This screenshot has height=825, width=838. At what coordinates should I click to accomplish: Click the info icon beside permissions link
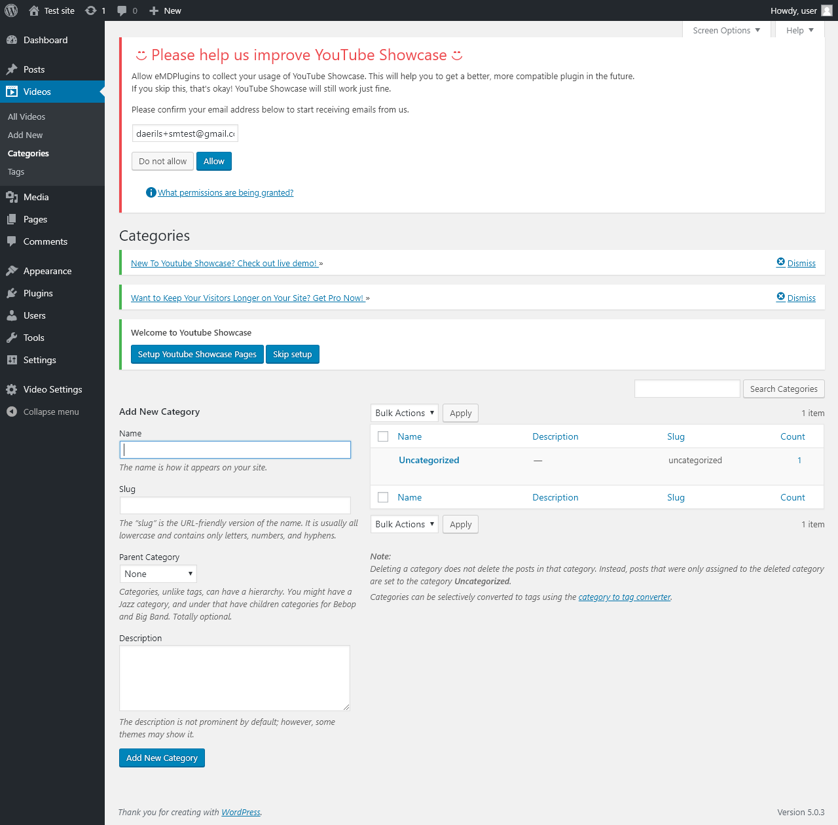click(x=151, y=192)
